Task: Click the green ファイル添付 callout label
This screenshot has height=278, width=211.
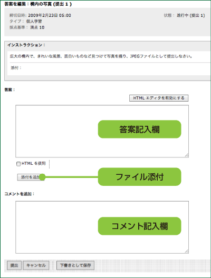Action: 139,177
